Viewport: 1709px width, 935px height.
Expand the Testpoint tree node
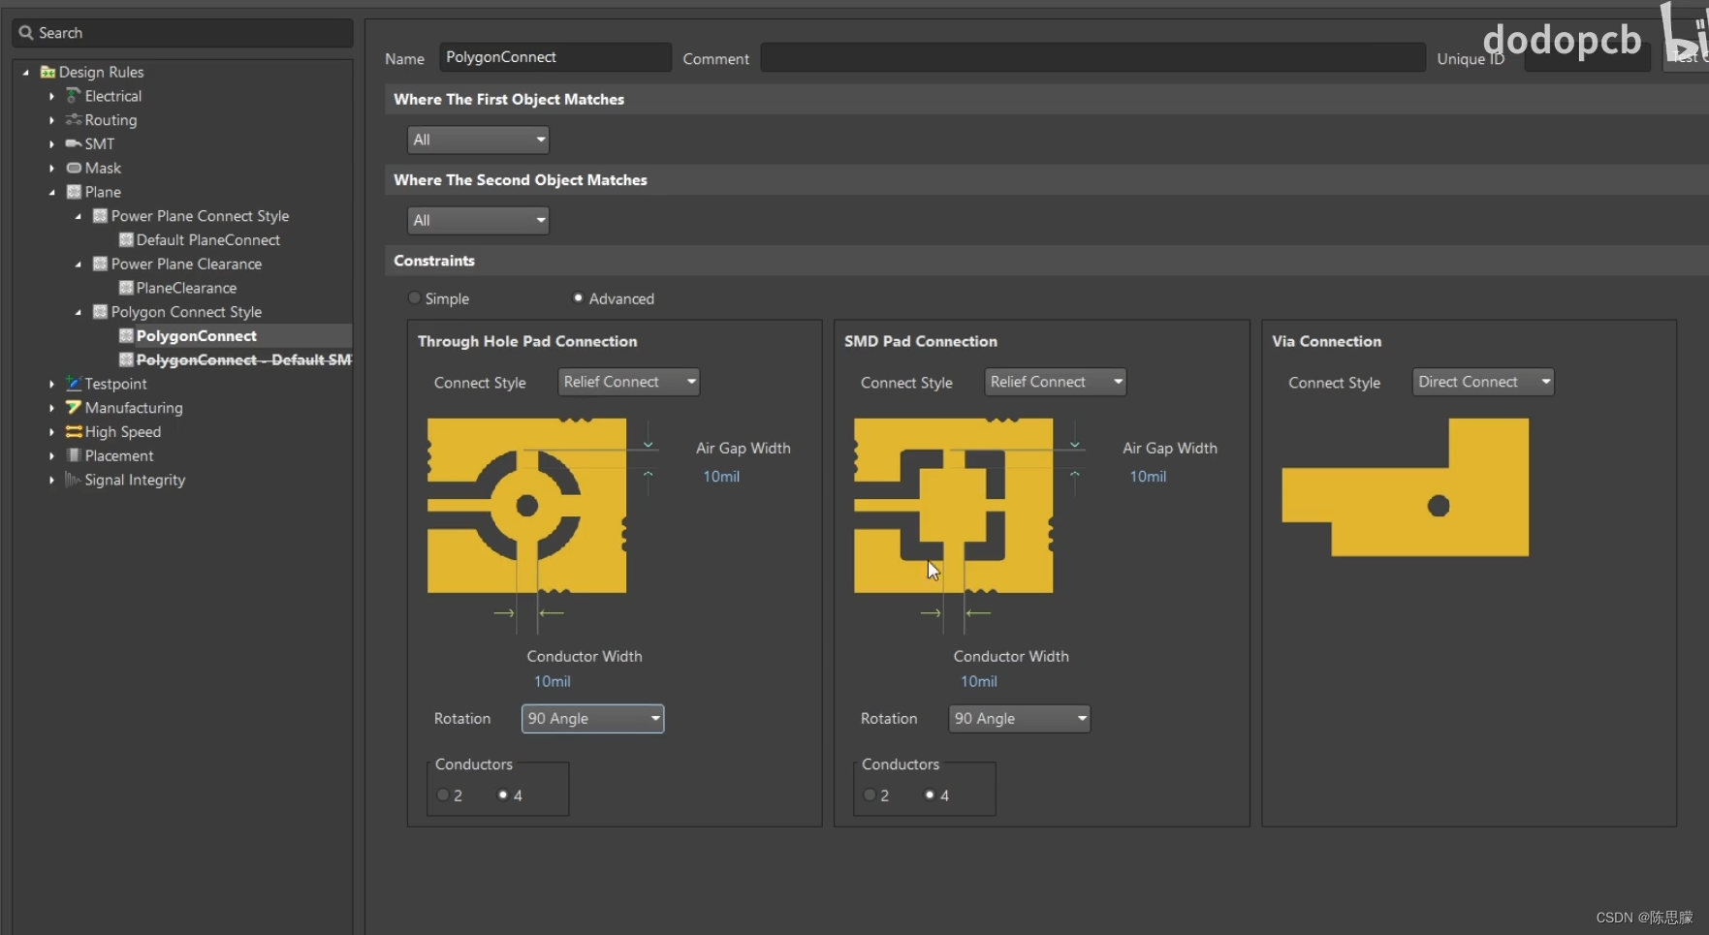tap(51, 384)
